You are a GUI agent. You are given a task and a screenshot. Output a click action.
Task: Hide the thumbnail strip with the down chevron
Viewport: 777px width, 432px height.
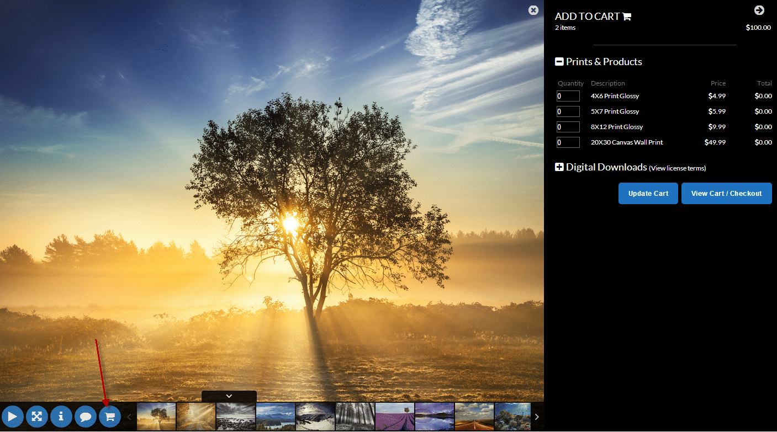click(x=229, y=396)
